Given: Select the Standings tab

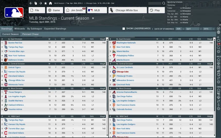Looking at the screenshot, I should tap(6, 29).
